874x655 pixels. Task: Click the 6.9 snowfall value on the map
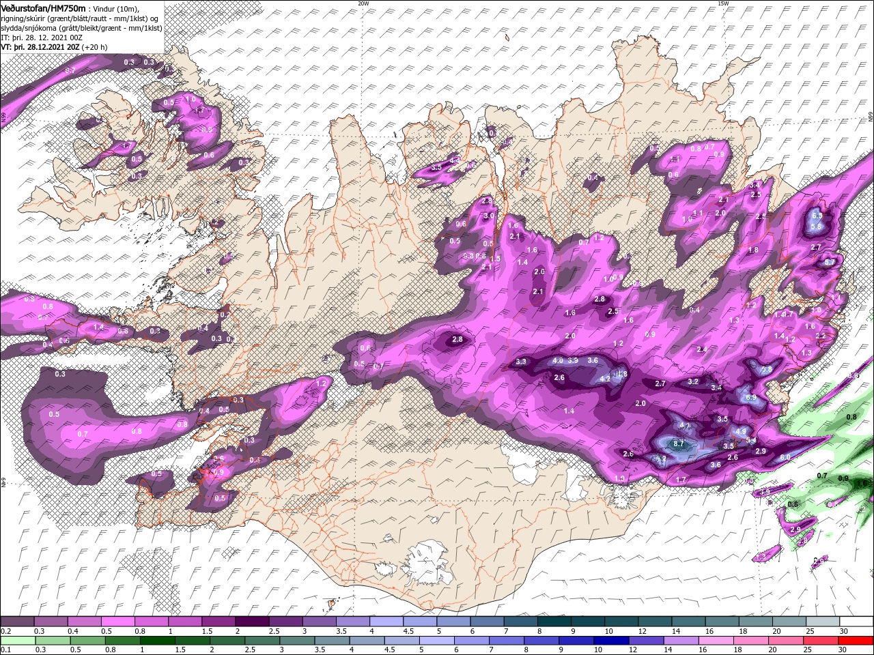coord(751,398)
